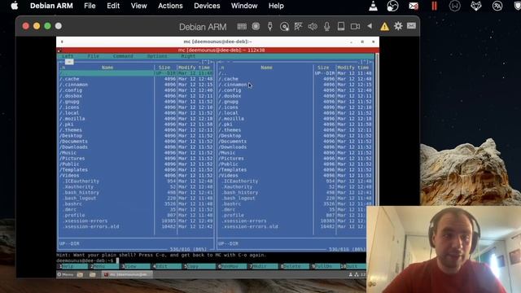This screenshot has height=293, width=521.
Task: Open the Menu button in the Debian taskbar
Action: point(65,274)
